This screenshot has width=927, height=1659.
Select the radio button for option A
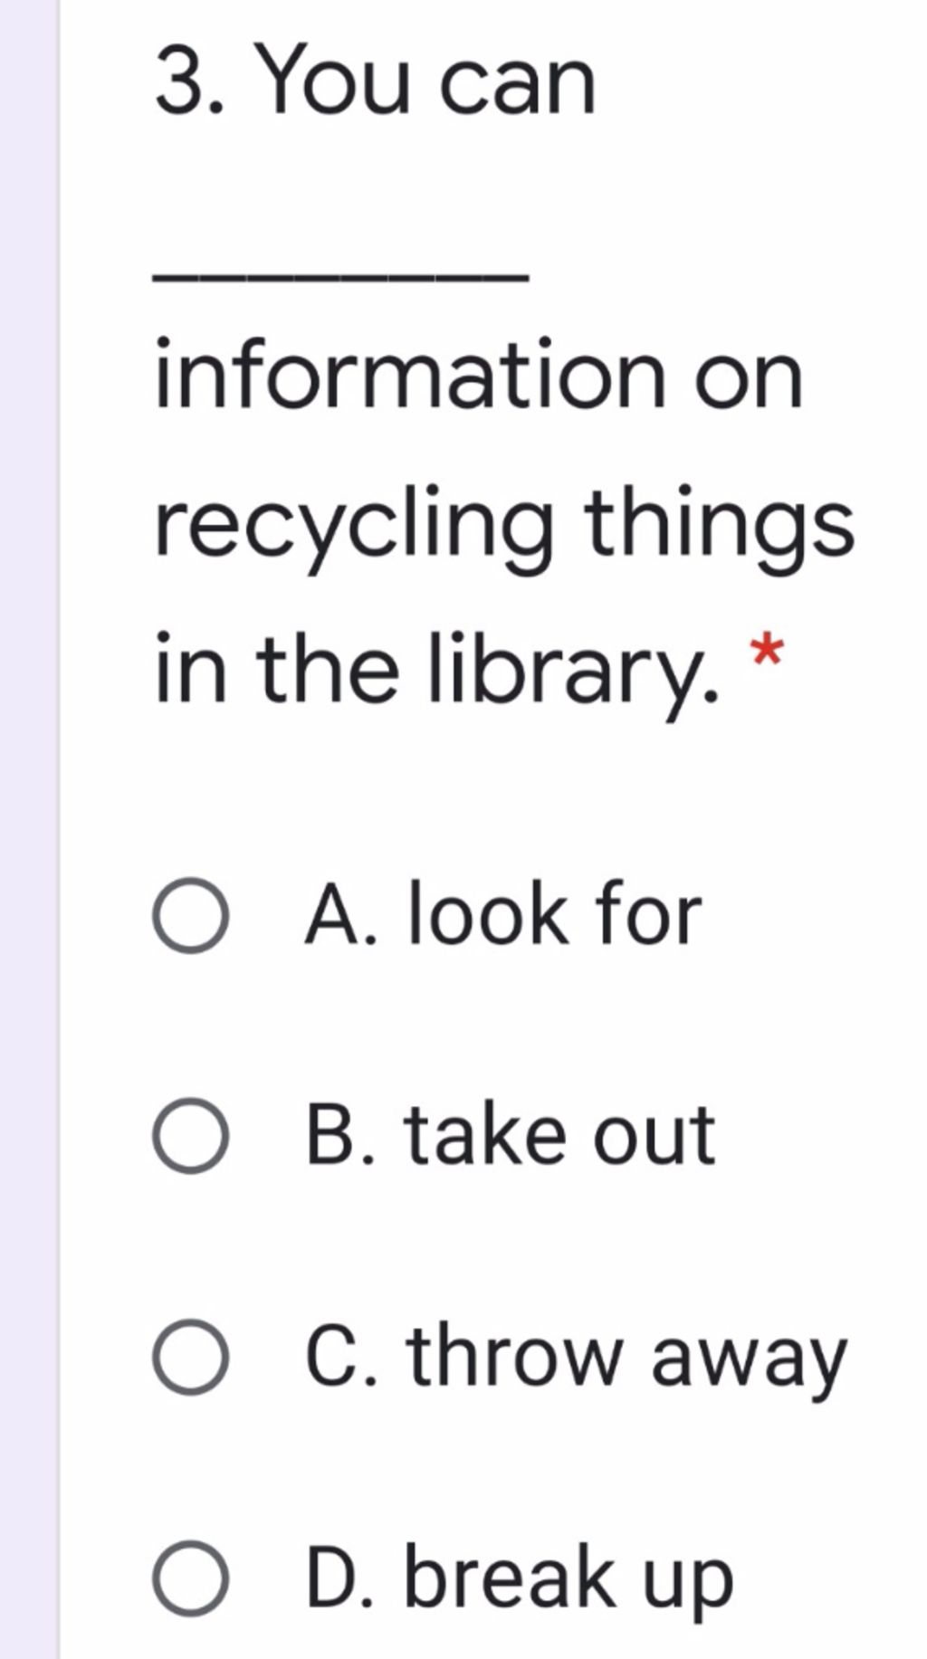click(x=189, y=915)
